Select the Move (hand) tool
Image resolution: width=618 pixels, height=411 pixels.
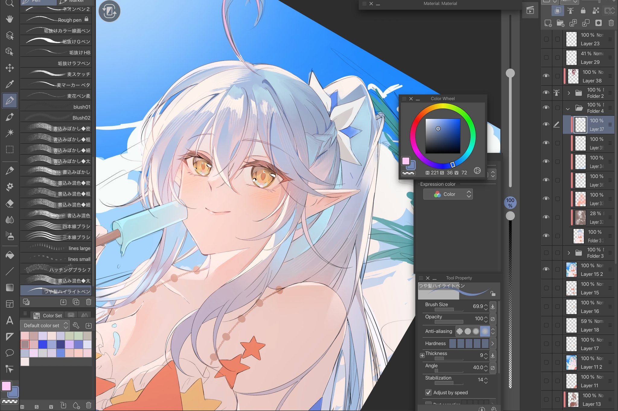10,19
